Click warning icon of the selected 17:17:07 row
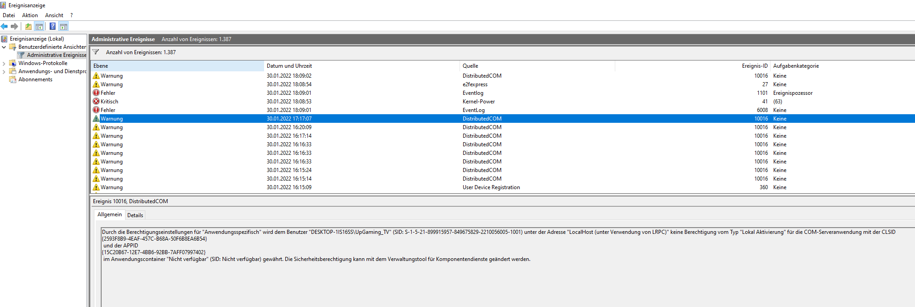The width and height of the screenshot is (915, 307). pos(96,119)
